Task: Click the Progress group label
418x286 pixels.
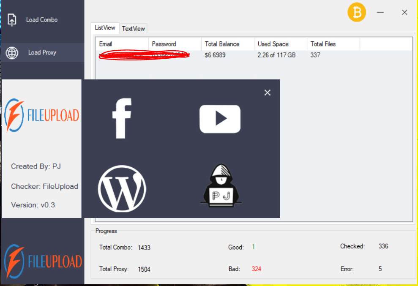Action: pos(106,231)
